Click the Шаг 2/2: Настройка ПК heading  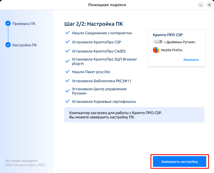click(x=94, y=24)
